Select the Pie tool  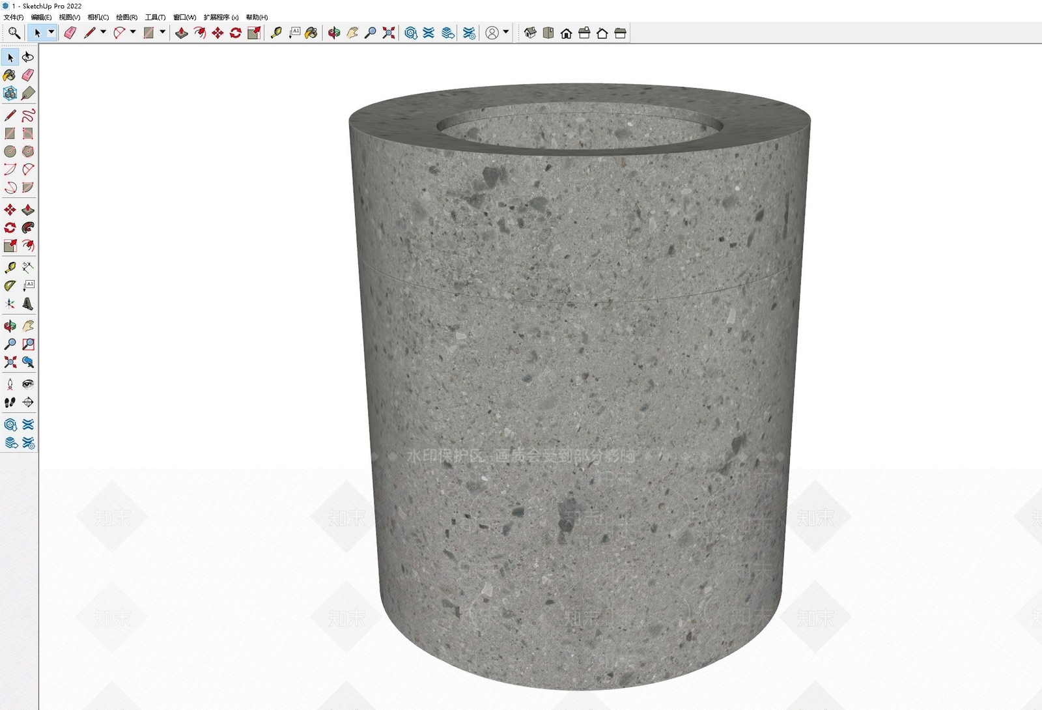[28, 188]
